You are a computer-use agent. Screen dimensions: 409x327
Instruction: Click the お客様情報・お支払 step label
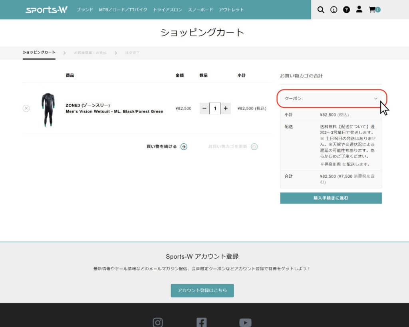click(x=90, y=53)
